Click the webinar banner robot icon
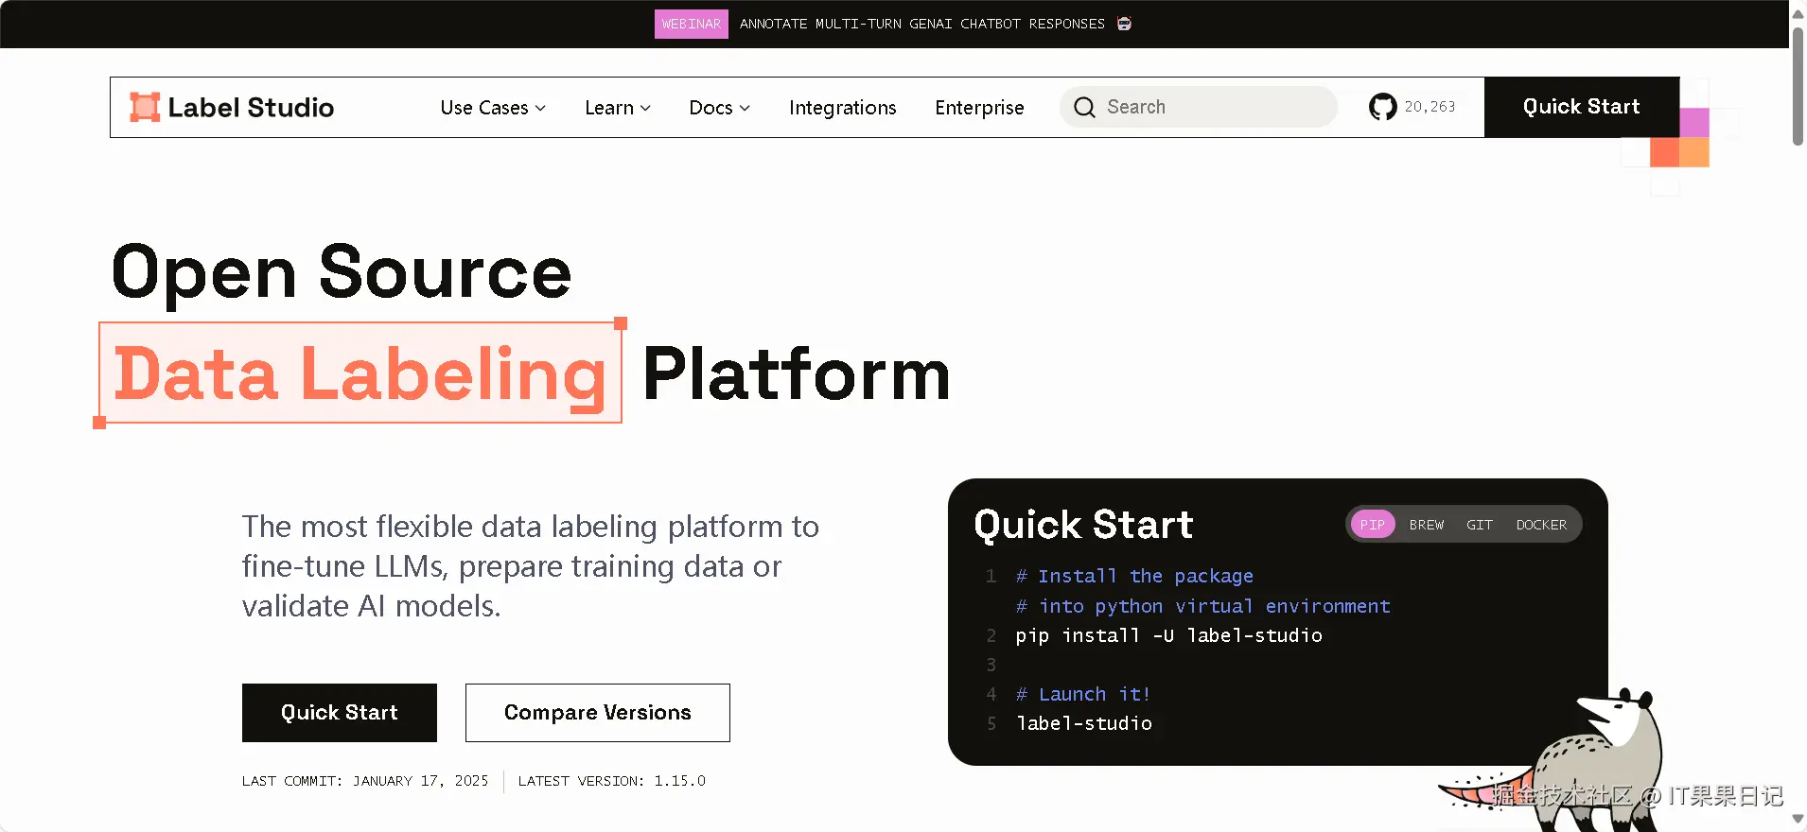 [x=1124, y=24]
